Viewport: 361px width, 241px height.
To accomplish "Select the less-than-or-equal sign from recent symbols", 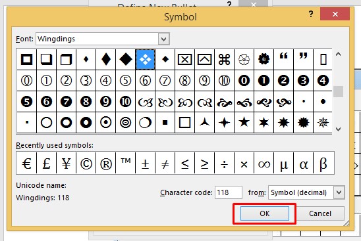I will point(185,164).
